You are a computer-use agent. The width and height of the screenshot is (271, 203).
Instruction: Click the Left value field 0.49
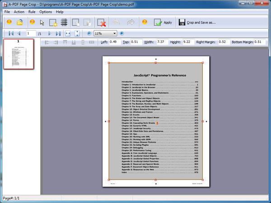tap(115, 42)
